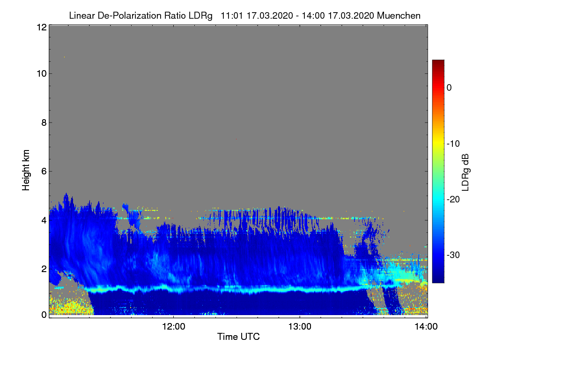Click the '12:00' time tick label
The image size is (562, 374).
(x=174, y=326)
